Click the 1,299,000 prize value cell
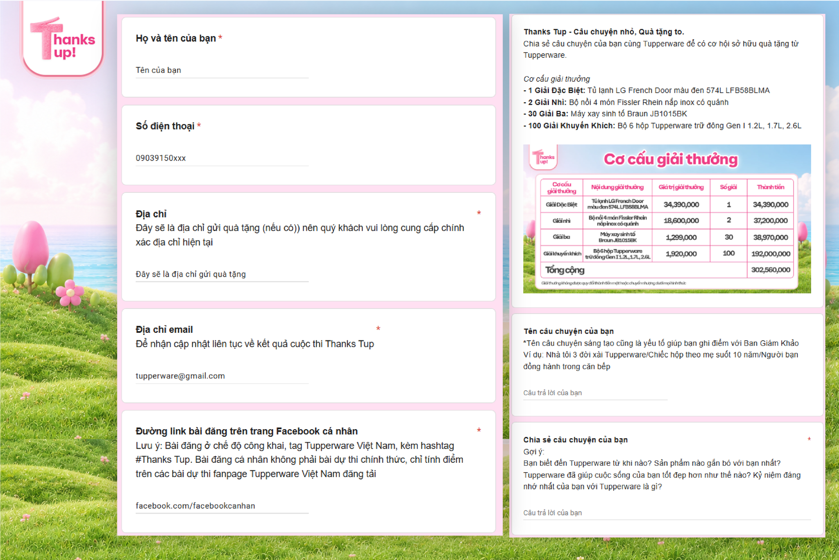 point(681,237)
